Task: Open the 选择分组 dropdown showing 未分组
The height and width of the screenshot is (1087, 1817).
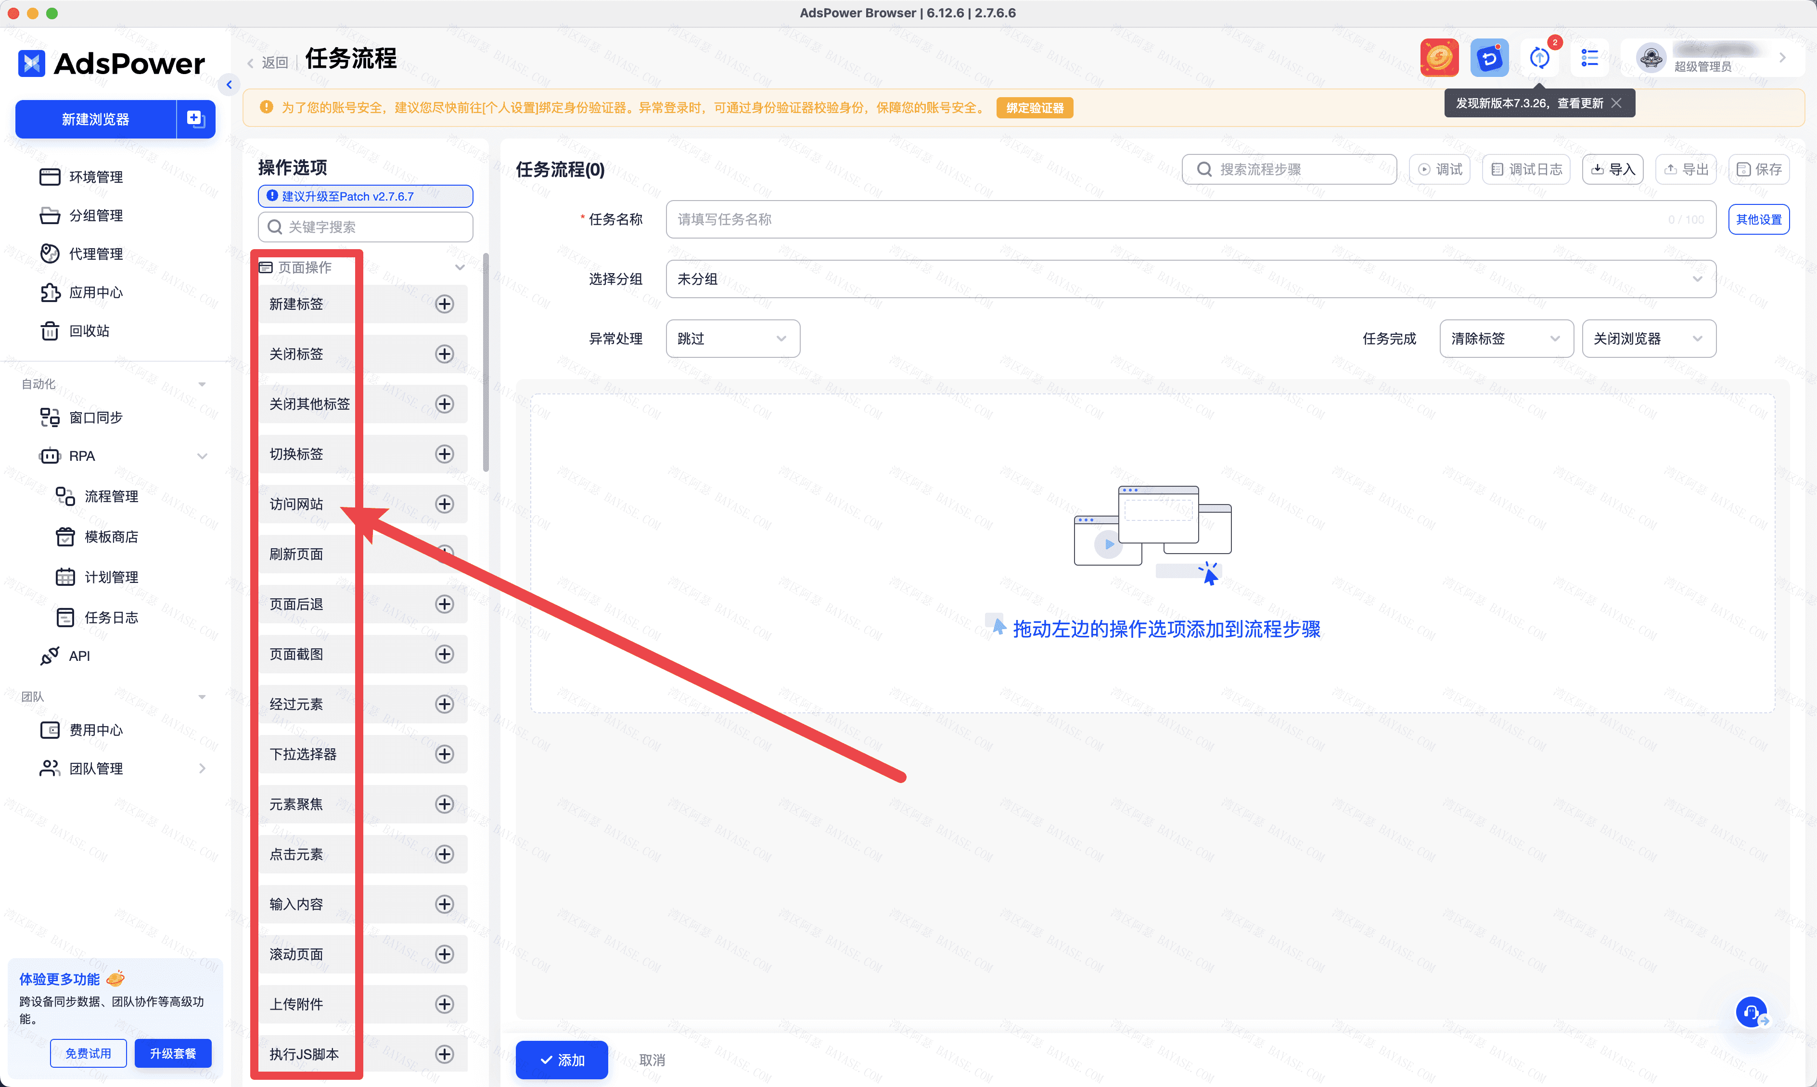Action: pos(1190,279)
